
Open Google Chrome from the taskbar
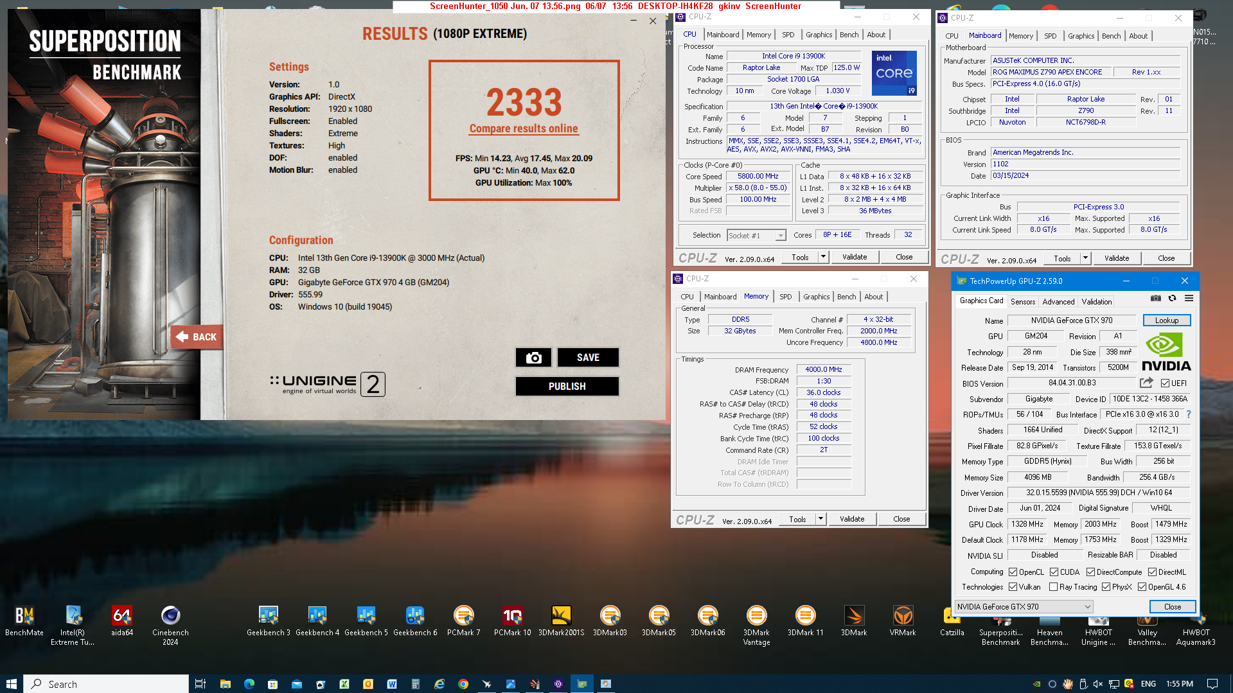point(463,684)
